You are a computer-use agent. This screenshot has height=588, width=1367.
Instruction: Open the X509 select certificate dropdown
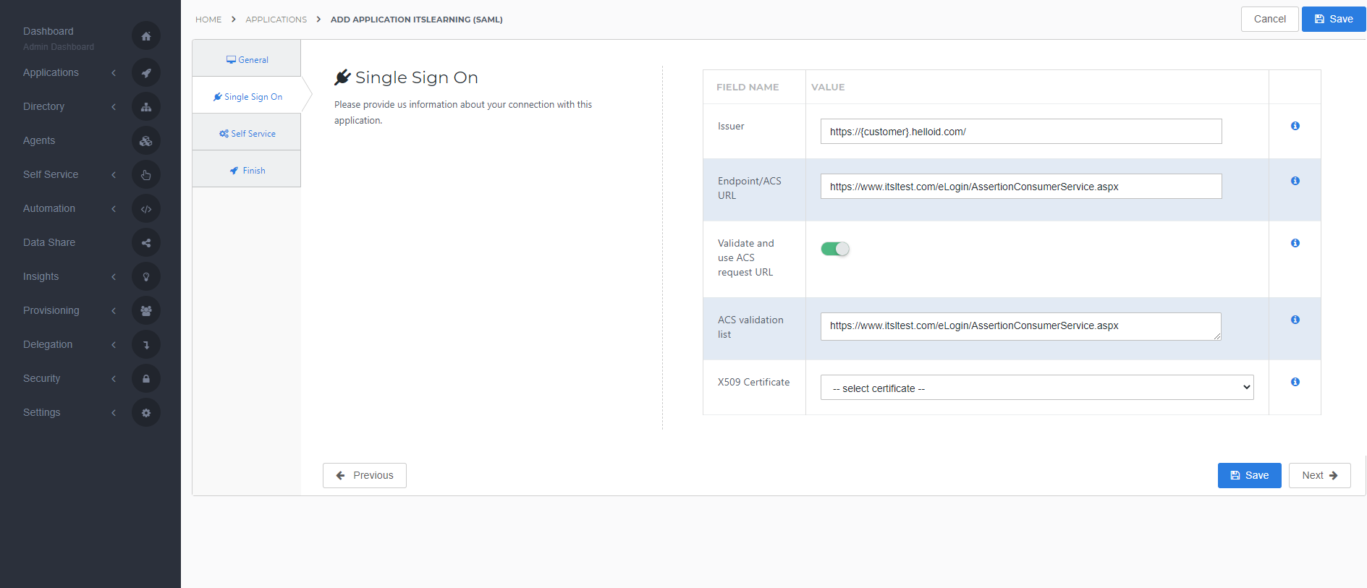(x=1037, y=388)
